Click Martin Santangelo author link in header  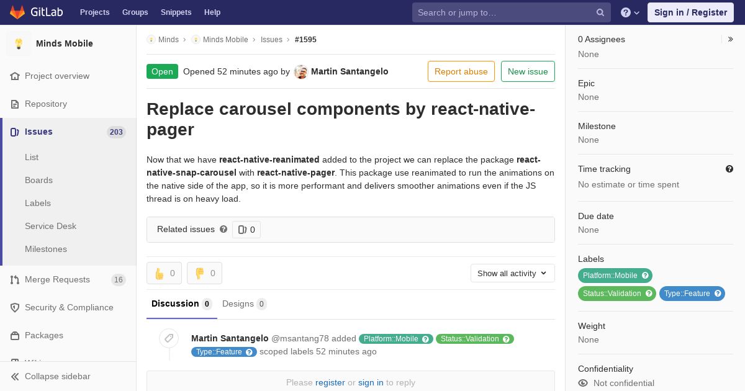click(350, 71)
